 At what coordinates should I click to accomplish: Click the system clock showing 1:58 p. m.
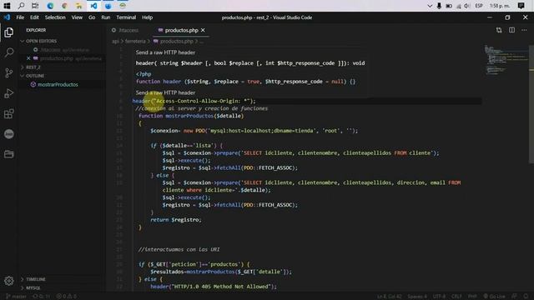coord(499,6)
